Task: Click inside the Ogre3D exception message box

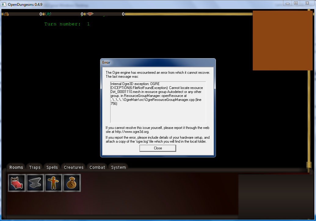Action: pos(158,102)
